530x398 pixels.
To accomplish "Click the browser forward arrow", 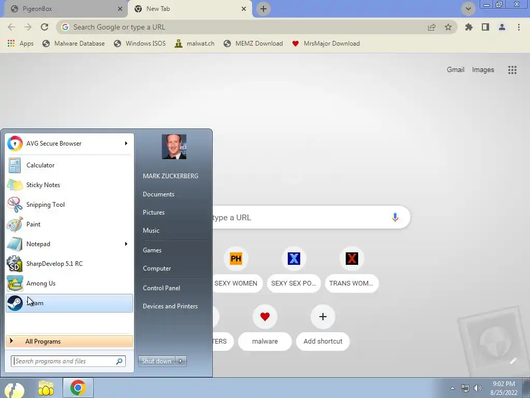I will pos(28,27).
